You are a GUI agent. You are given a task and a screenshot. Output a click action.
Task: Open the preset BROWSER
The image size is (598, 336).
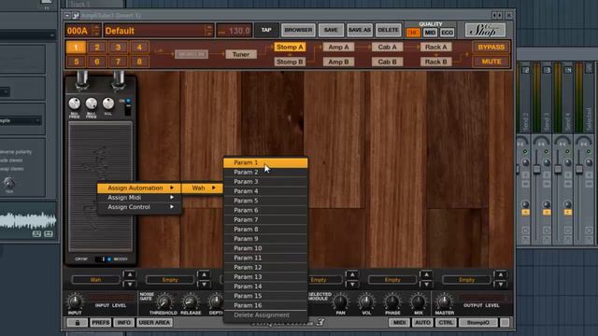[x=298, y=30]
